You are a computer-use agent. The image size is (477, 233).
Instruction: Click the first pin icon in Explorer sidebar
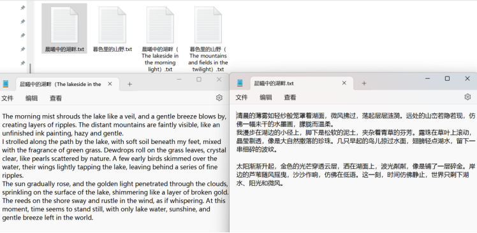tap(22, 8)
